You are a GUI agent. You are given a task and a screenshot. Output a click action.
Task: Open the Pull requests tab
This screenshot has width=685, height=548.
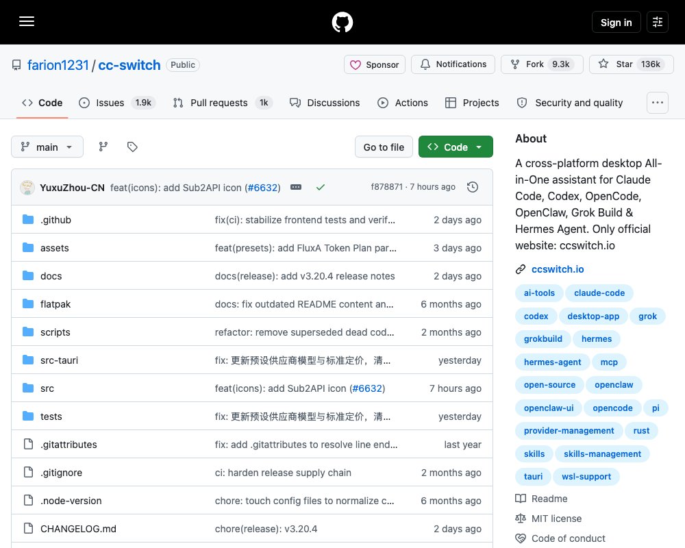[223, 103]
